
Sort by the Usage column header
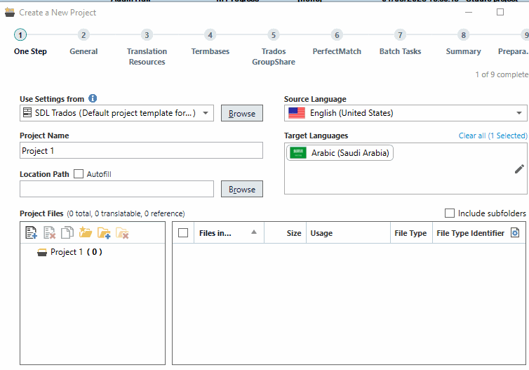(x=348, y=233)
